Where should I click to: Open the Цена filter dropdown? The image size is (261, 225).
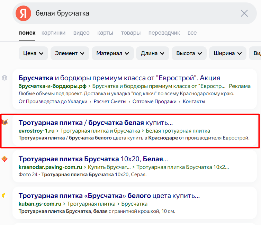[x=33, y=53]
